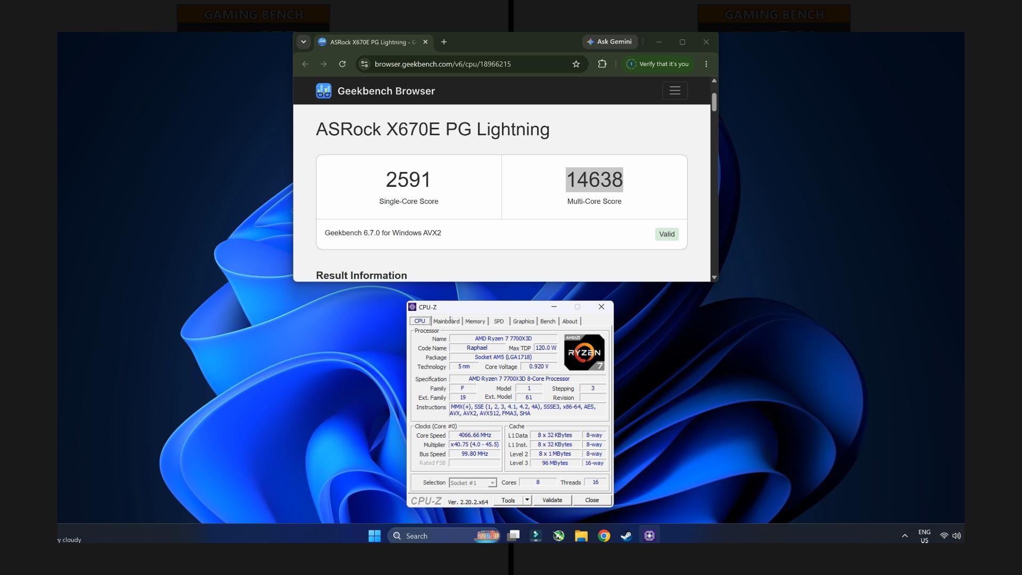
Task: Click the Max TDP 120.0 W value
Action: [546, 348]
